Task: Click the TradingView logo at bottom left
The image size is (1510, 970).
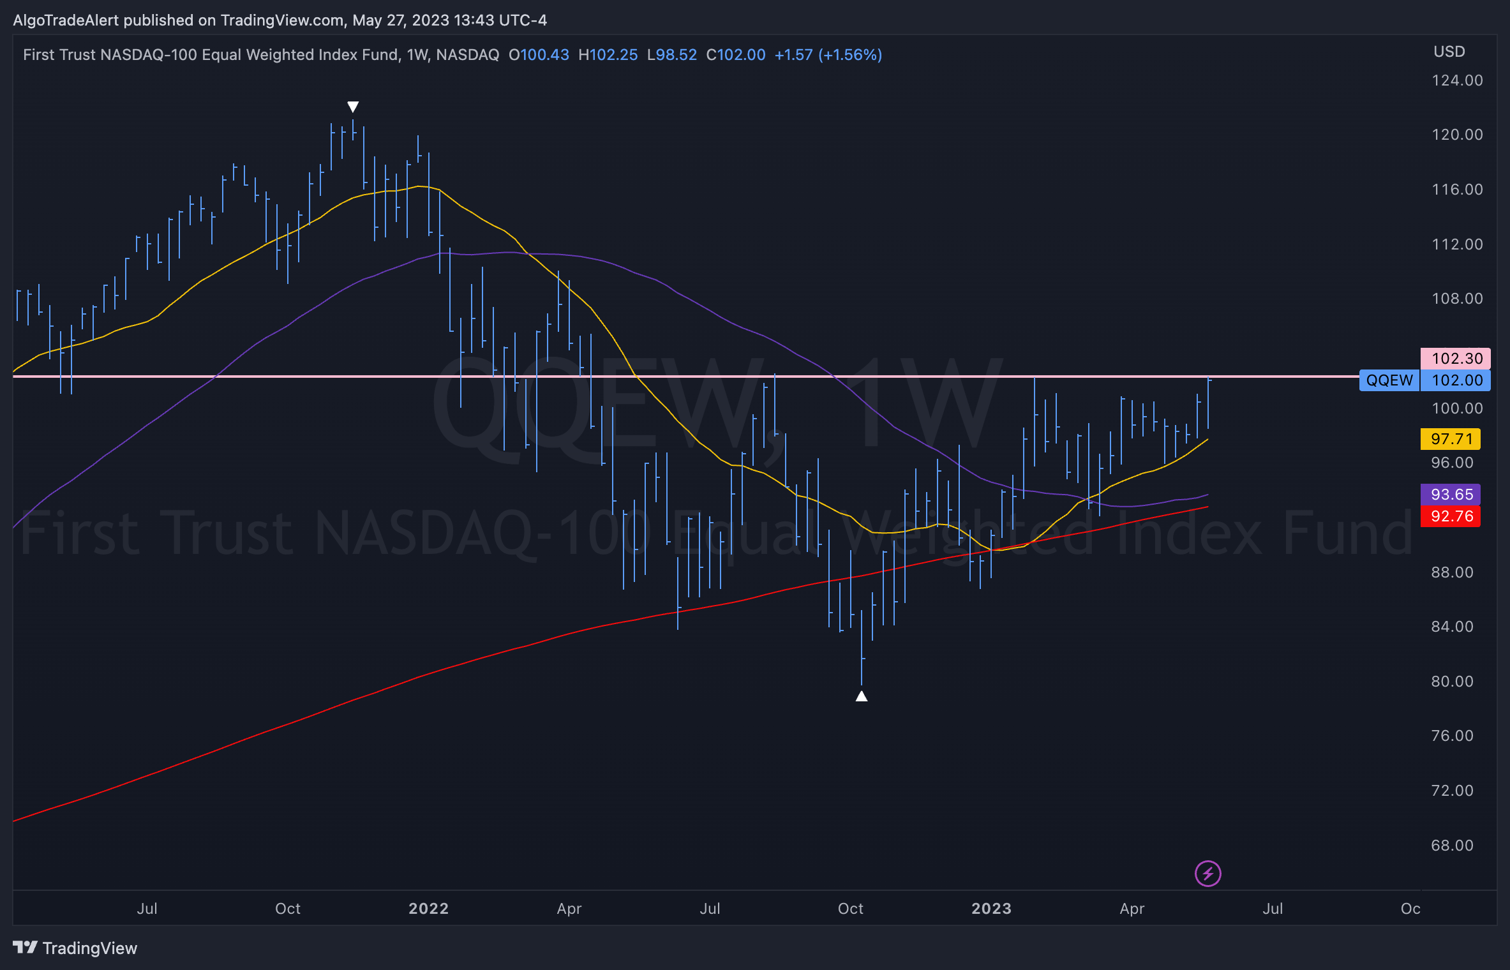Action: coord(75,948)
